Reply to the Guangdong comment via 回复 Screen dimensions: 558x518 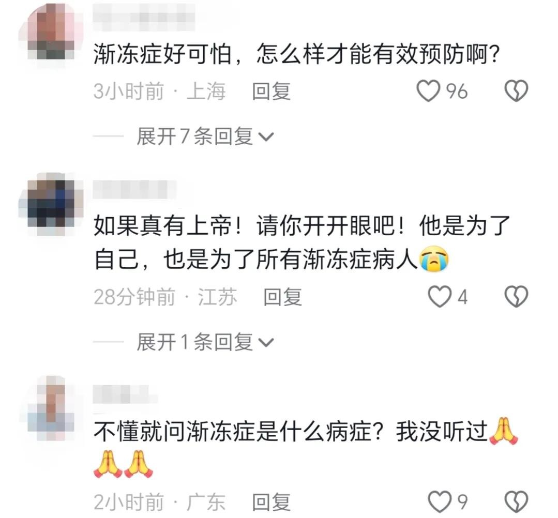(271, 502)
